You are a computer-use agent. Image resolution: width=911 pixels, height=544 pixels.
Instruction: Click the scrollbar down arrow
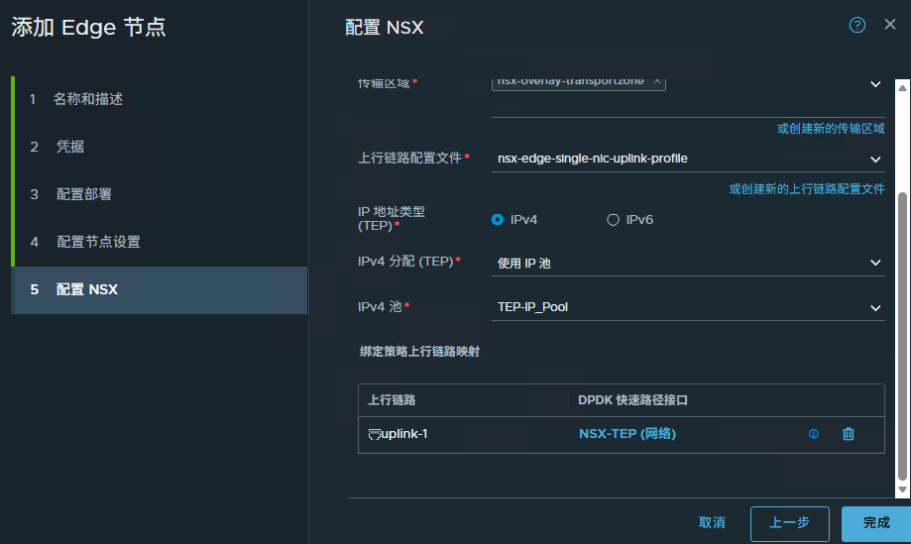(x=901, y=490)
